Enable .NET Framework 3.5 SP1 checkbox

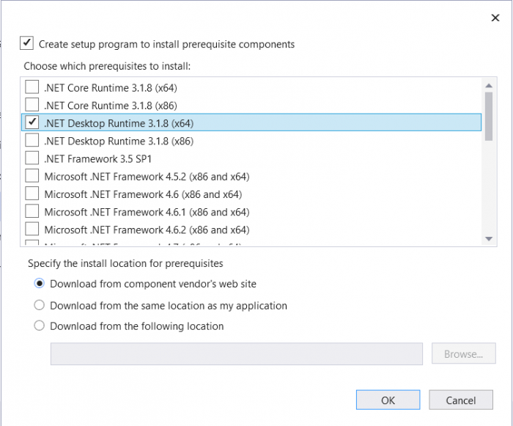pyautogui.click(x=32, y=158)
